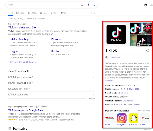The width and height of the screenshot is (153, 131).
Task: Click the share icon beside TikTok title
Action: point(147,51)
